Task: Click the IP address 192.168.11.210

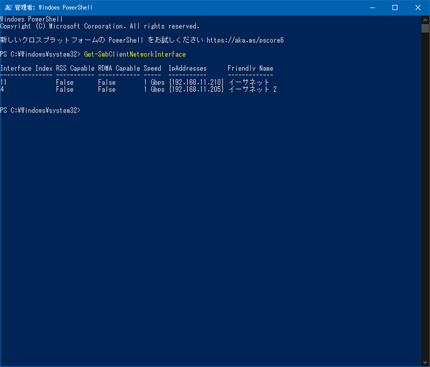Action: click(196, 82)
